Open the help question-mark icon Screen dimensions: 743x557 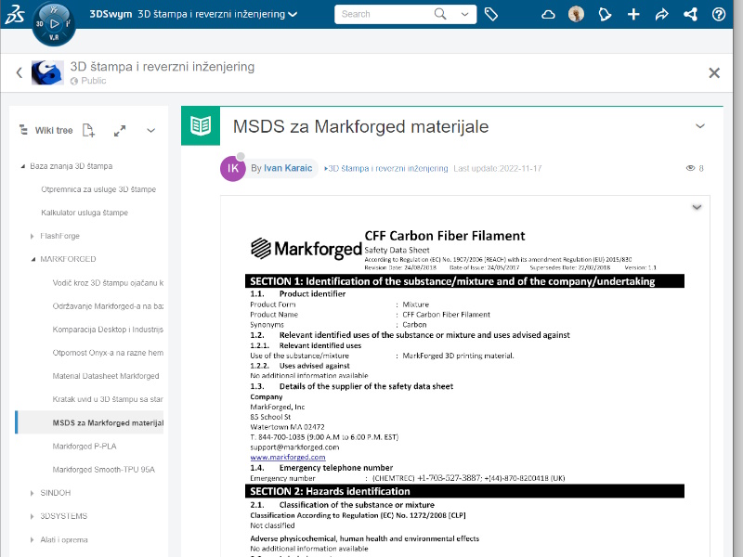(719, 14)
